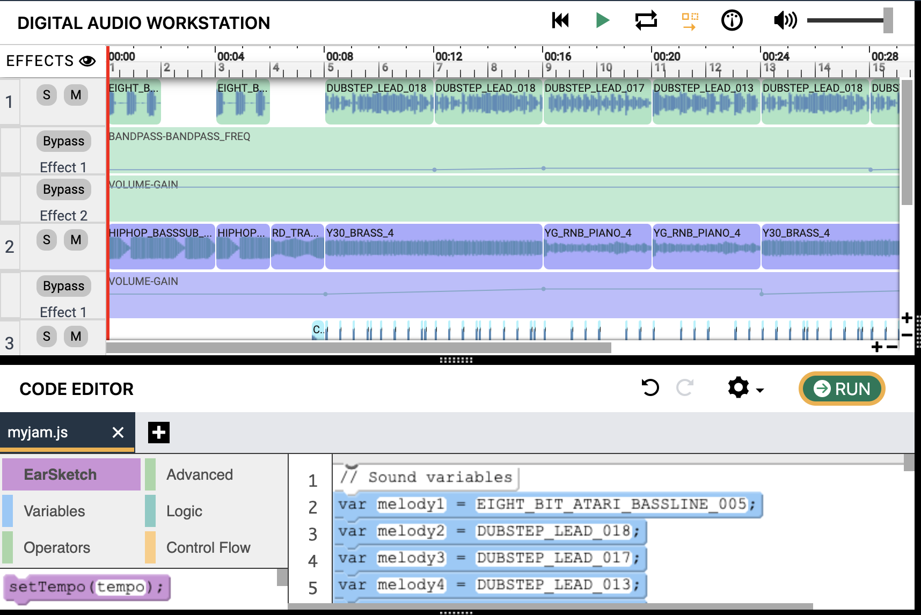
Task: Undo the last code edit
Action: [x=650, y=387]
